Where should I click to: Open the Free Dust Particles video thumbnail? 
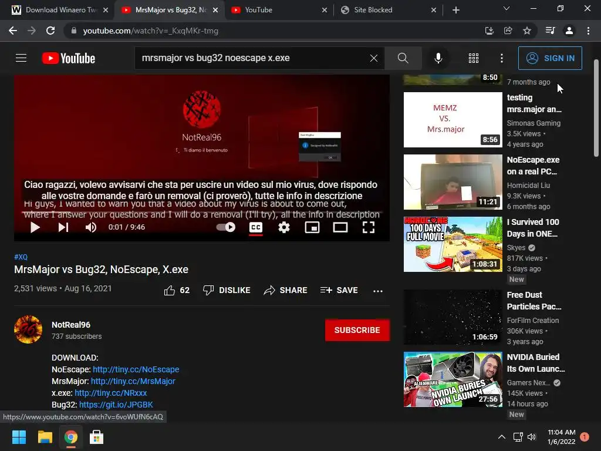[x=453, y=317]
